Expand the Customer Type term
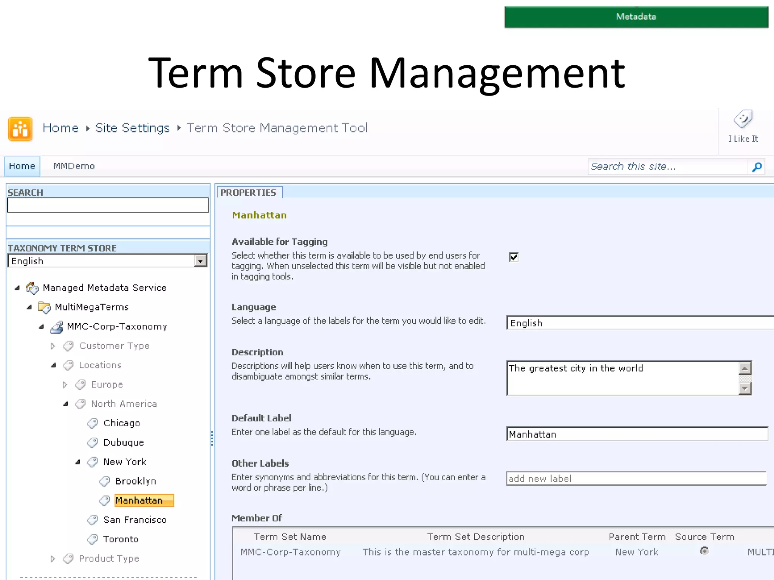Screen dimensions: 774x580 click(x=53, y=346)
